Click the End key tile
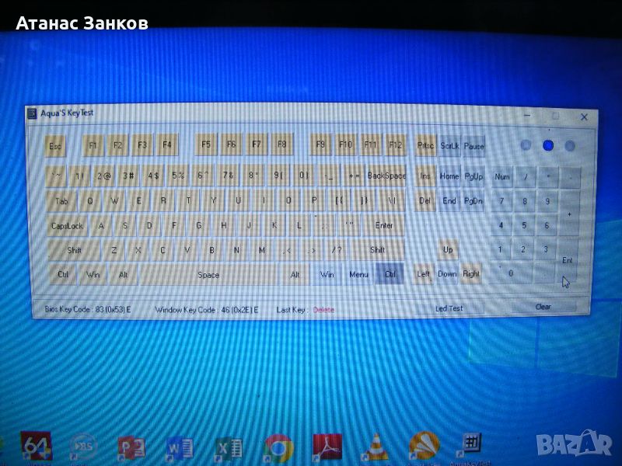 pyautogui.click(x=449, y=201)
